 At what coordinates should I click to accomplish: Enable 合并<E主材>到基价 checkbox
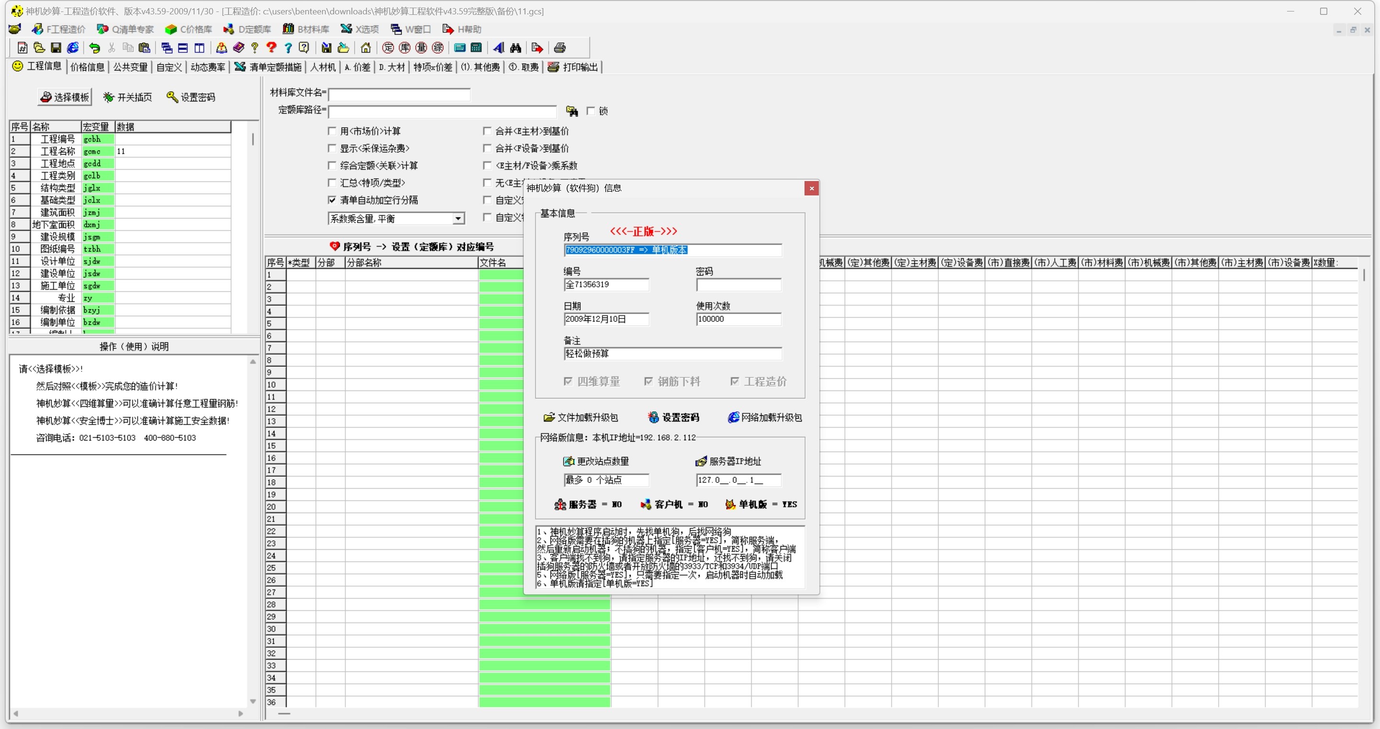(x=487, y=131)
